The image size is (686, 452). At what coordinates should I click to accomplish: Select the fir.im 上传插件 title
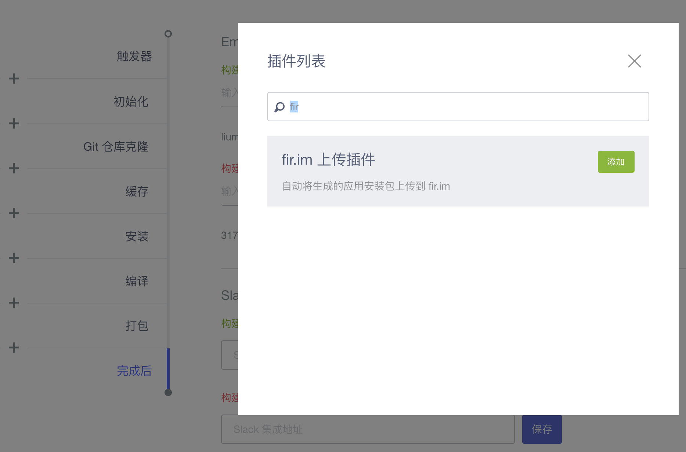pyautogui.click(x=328, y=159)
